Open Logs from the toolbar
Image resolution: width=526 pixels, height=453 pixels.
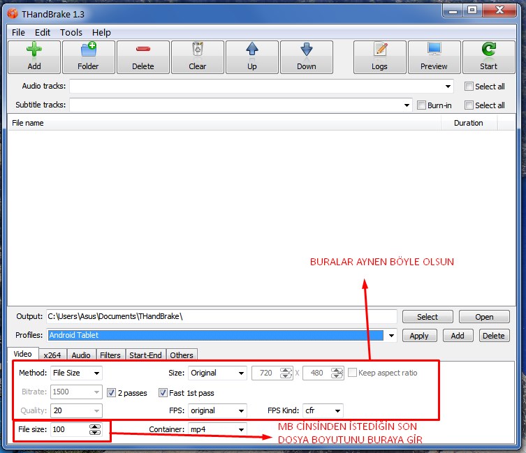click(x=380, y=57)
